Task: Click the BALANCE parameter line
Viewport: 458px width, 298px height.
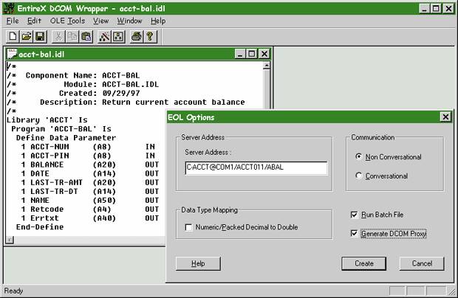Action: pos(90,164)
